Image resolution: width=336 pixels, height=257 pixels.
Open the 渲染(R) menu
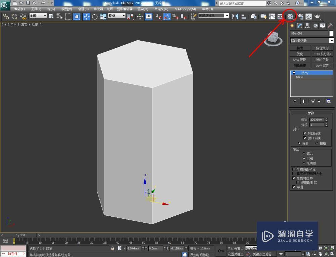(143, 9)
